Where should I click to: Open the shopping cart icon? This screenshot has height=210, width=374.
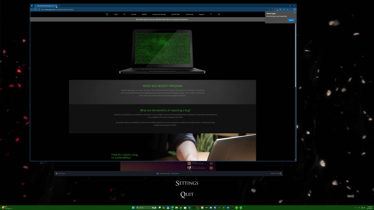[x=219, y=14]
